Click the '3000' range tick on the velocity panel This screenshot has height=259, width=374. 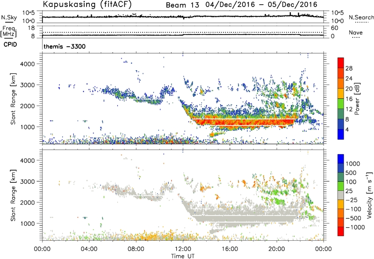click(x=27, y=181)
